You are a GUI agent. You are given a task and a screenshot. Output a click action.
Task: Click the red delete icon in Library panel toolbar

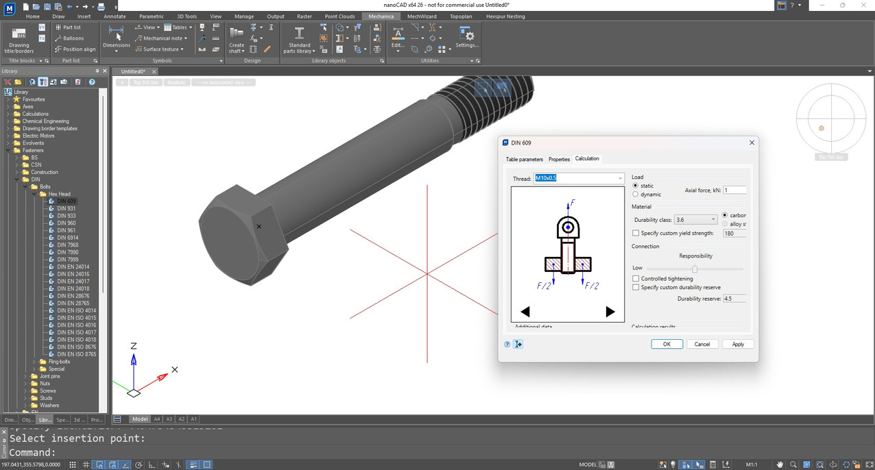pos(8,82)
